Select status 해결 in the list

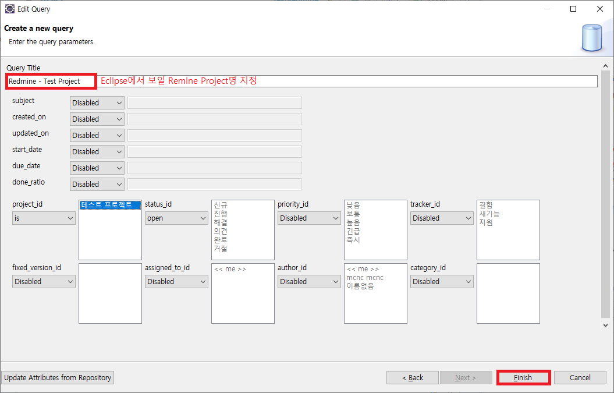(x=221, y=222)
